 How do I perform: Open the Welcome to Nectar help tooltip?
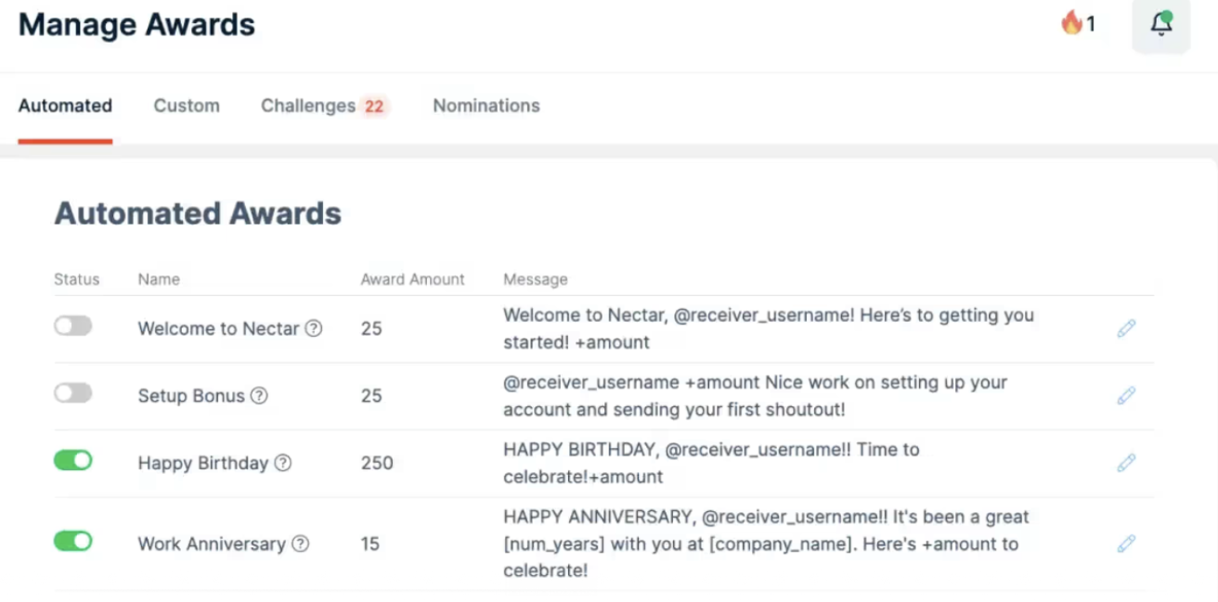(315, 328)
